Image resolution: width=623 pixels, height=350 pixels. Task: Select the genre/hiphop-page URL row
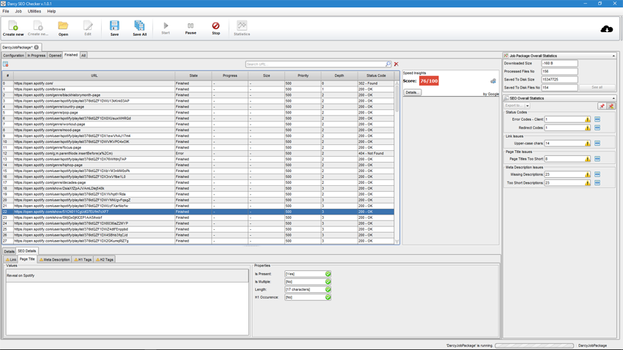pos(199,165)
